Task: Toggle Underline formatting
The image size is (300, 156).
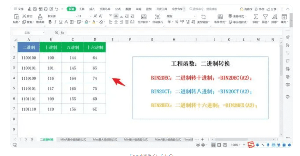Action: pos(61,22)
